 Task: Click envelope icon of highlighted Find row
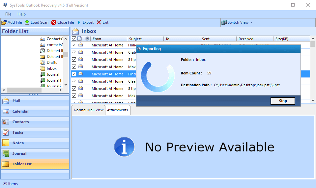click(x=81, y=74)
